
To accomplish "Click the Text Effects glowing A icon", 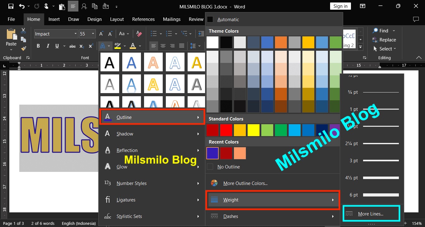I will (102, 46).
